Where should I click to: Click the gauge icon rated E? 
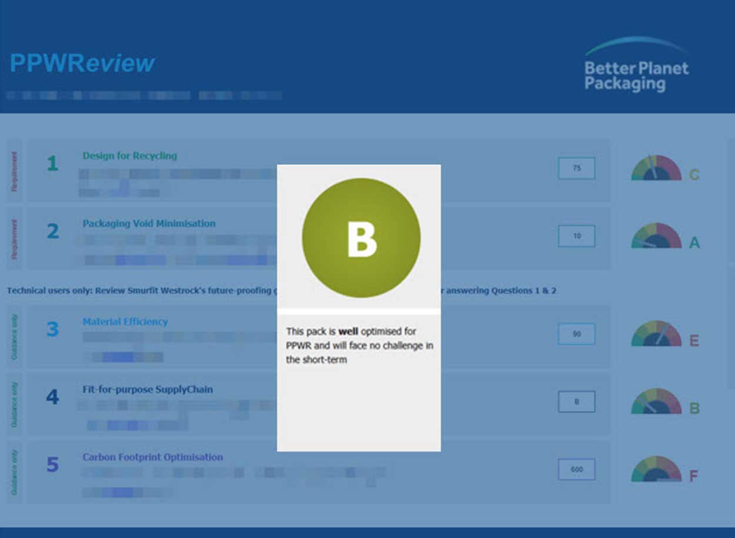pos(656,334)
